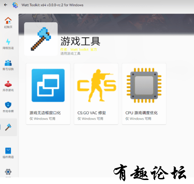Screen dimensions: 194x184
Task: Open 网络加速 lightning sidebar item
Action: (x=8, y=44)
